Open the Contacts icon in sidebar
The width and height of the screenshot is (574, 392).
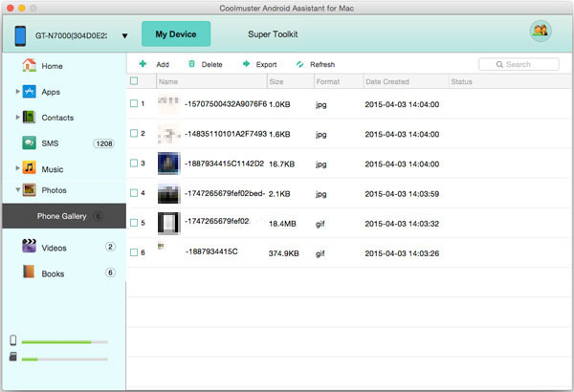(29, 118)
